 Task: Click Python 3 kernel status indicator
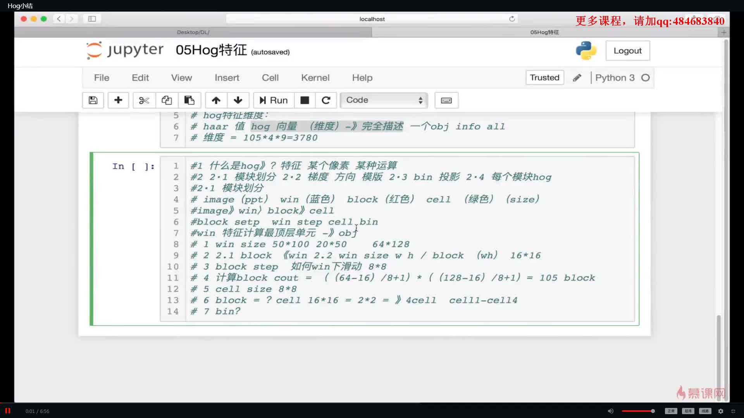(645, 77)
